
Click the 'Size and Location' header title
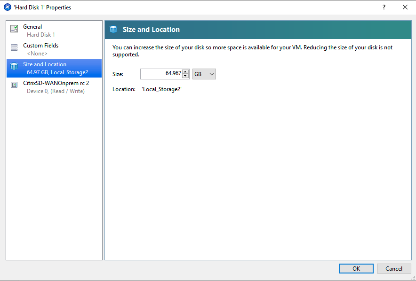[x=151, y=30]
